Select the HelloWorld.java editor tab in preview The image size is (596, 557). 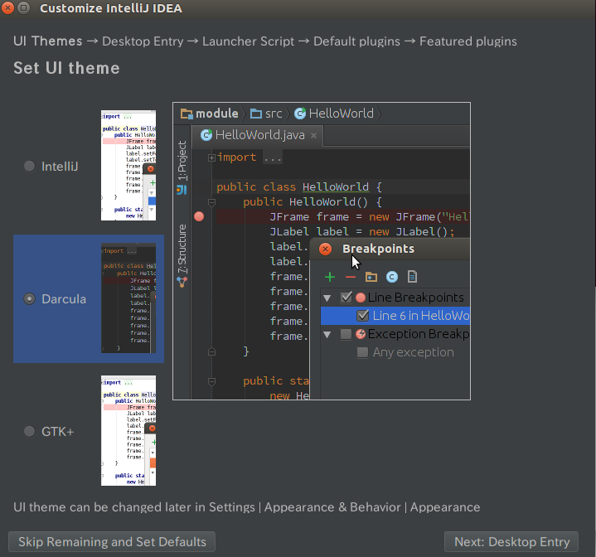click(257, 135)
